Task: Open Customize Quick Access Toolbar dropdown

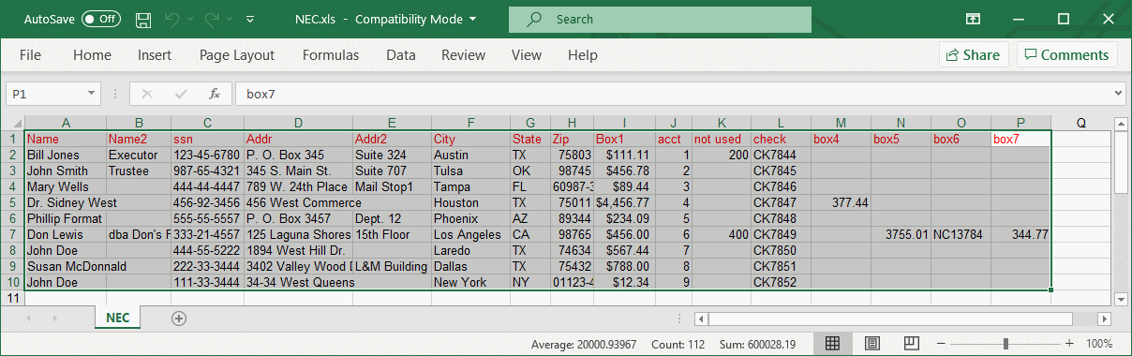Action: [x=250, y=19]
